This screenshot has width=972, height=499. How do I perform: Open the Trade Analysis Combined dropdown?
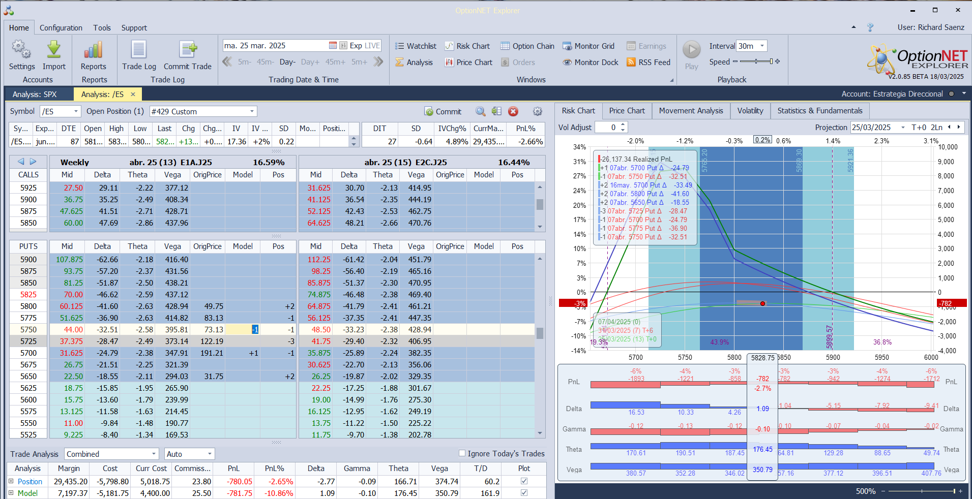point(154,454)
